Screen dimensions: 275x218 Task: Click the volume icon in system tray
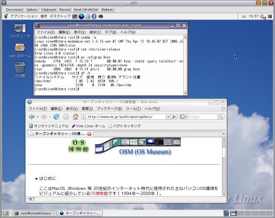[263, 16]
